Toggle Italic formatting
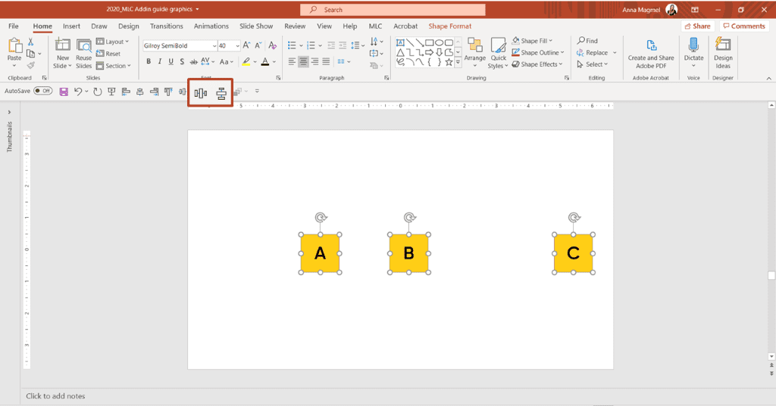The height and width of the screenshot is (406, 776). 159,62
